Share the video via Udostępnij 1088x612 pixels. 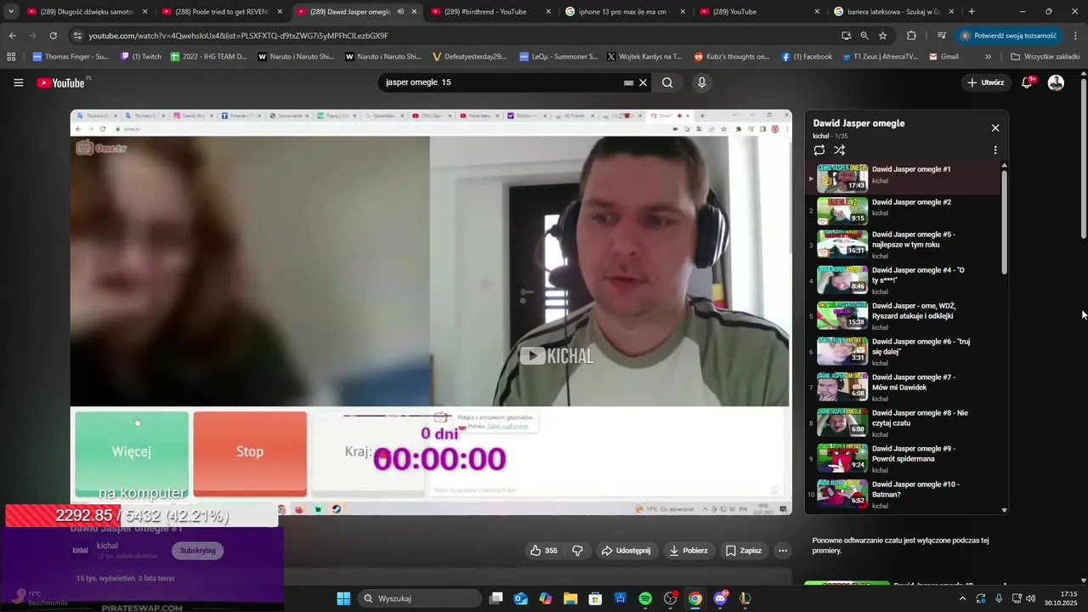point(626,550)
